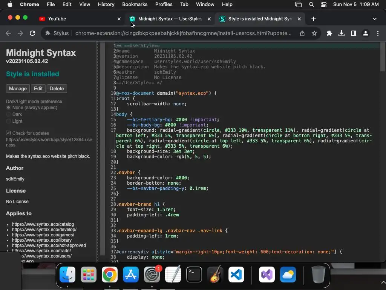
Task: Open Terminal from the Dock
Action: [x=194, y=275]
